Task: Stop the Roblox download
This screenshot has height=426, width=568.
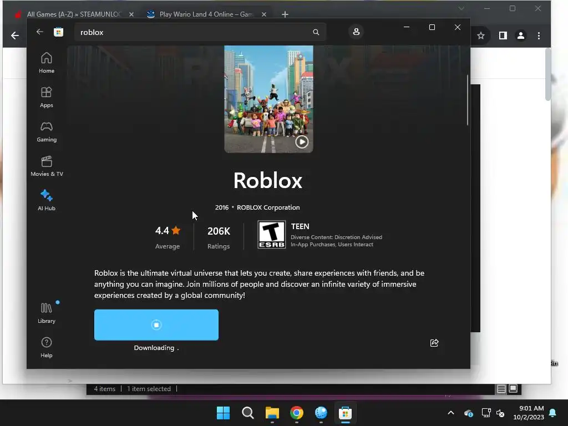Action: (x=156, y=325)
